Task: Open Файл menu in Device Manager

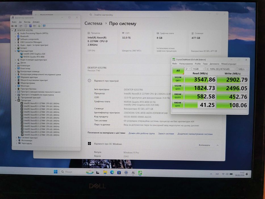Action: pos(14,22)
